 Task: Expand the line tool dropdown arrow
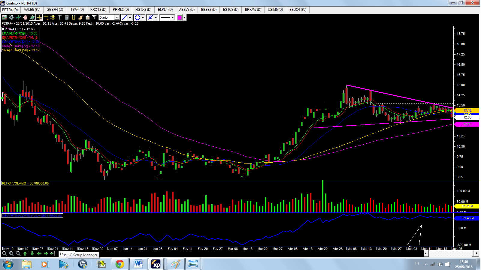pos(130,17)
